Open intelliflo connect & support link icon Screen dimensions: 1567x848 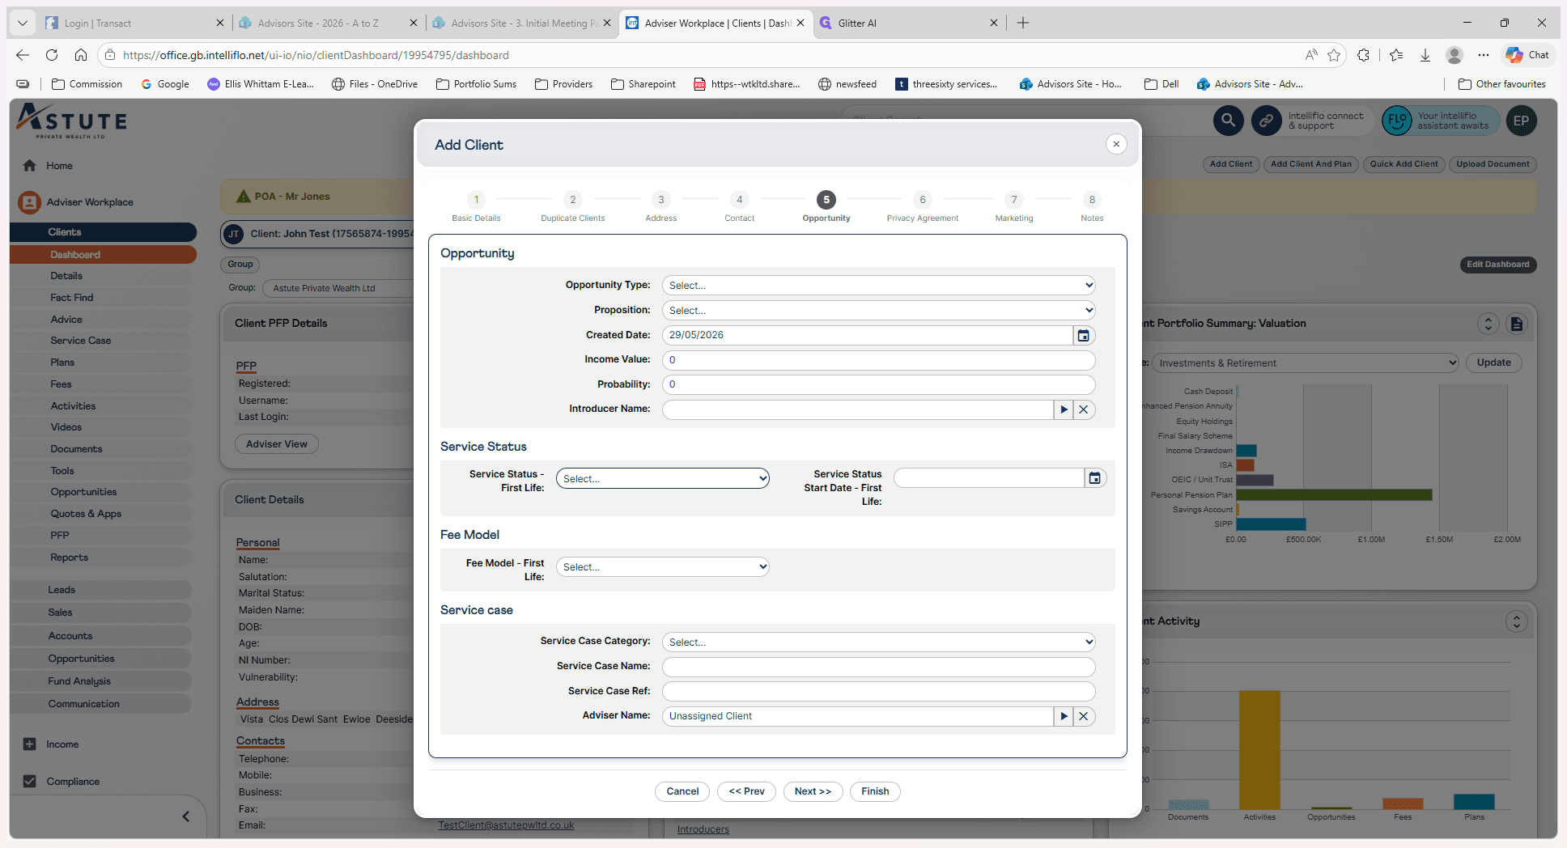click(x=1266, y=121)
